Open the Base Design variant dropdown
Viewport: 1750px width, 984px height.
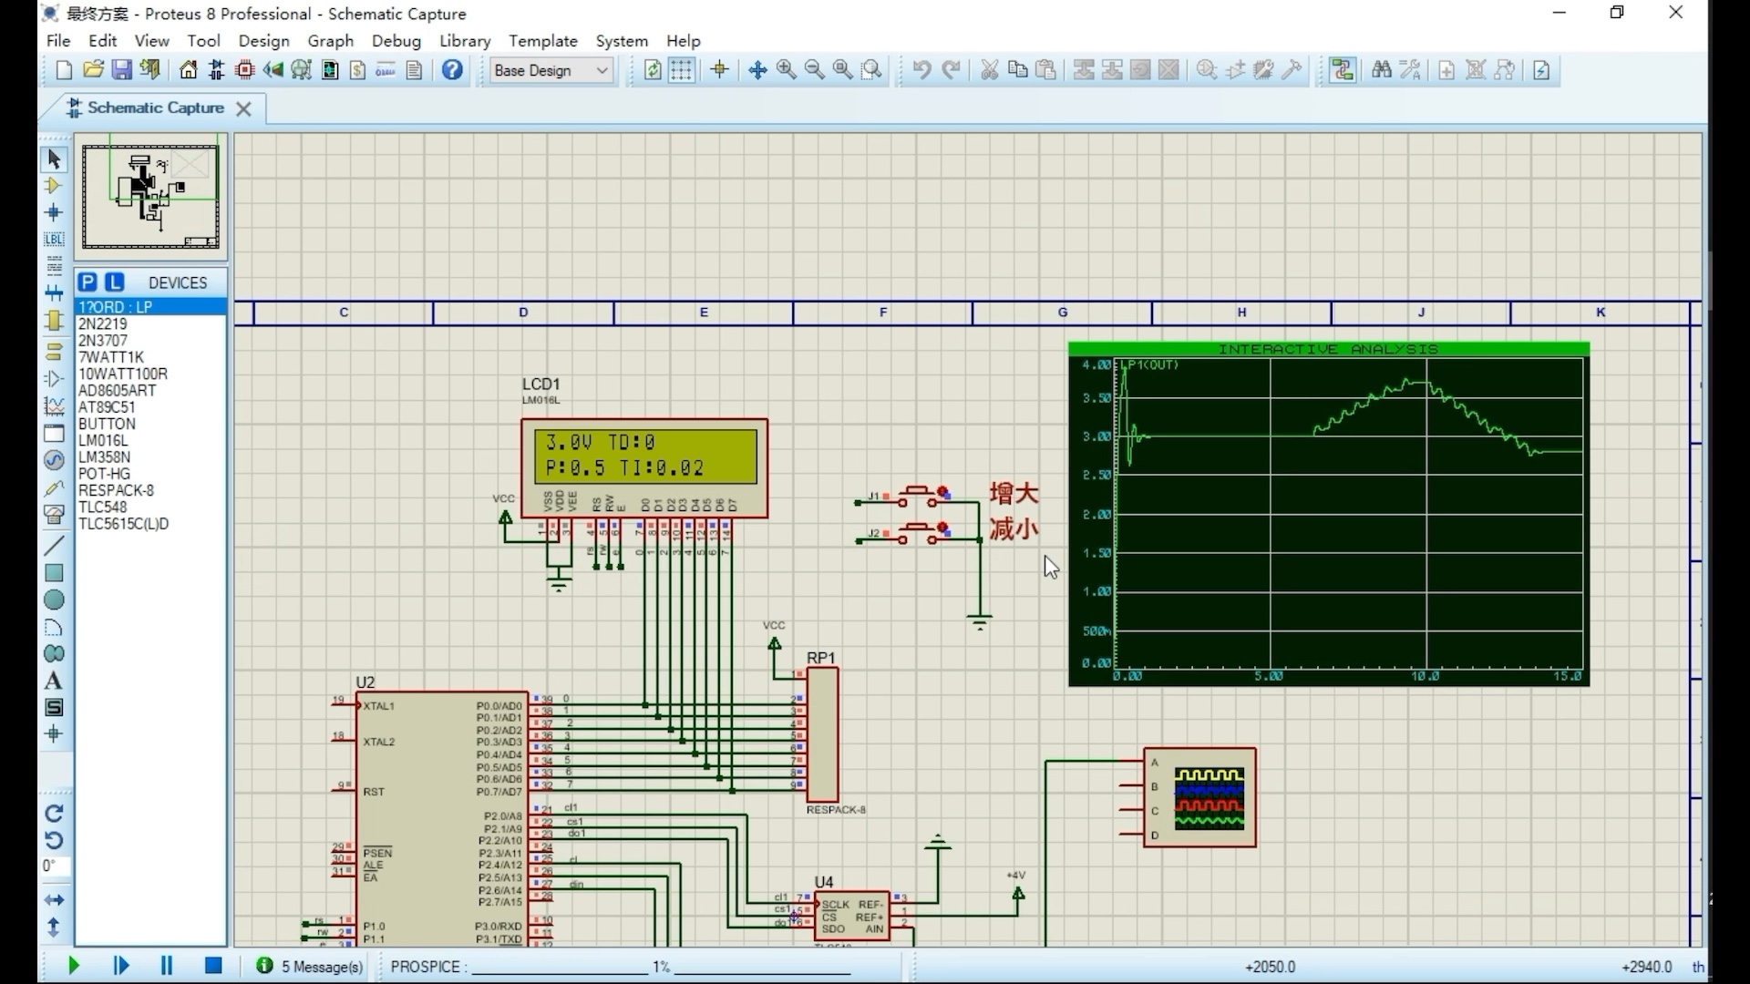[x=551, y=70]
